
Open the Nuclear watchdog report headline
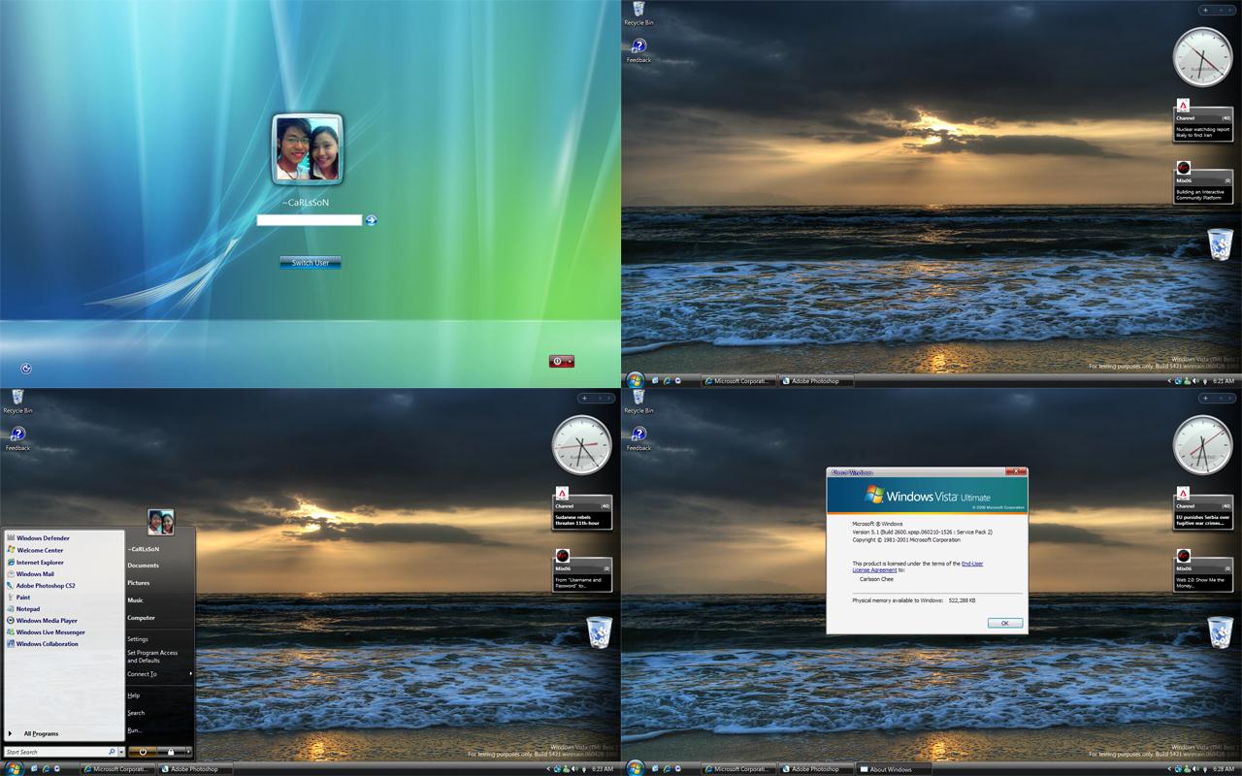[x=1203, y=132]
